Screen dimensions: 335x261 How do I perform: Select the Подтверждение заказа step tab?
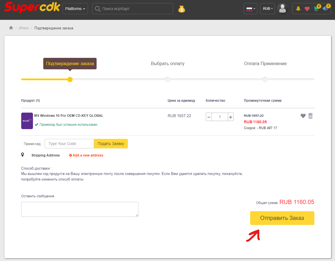(x=70, y=63)
